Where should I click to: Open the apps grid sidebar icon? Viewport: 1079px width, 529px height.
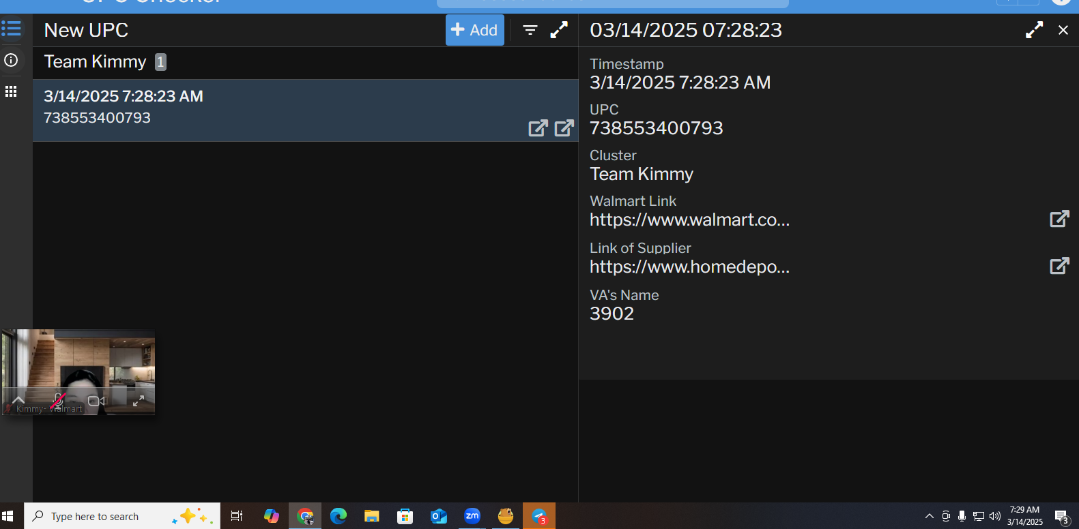[11, 91]
